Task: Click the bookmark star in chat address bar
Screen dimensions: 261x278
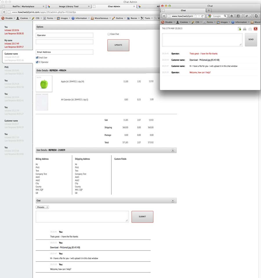Action: pos(196,16)
